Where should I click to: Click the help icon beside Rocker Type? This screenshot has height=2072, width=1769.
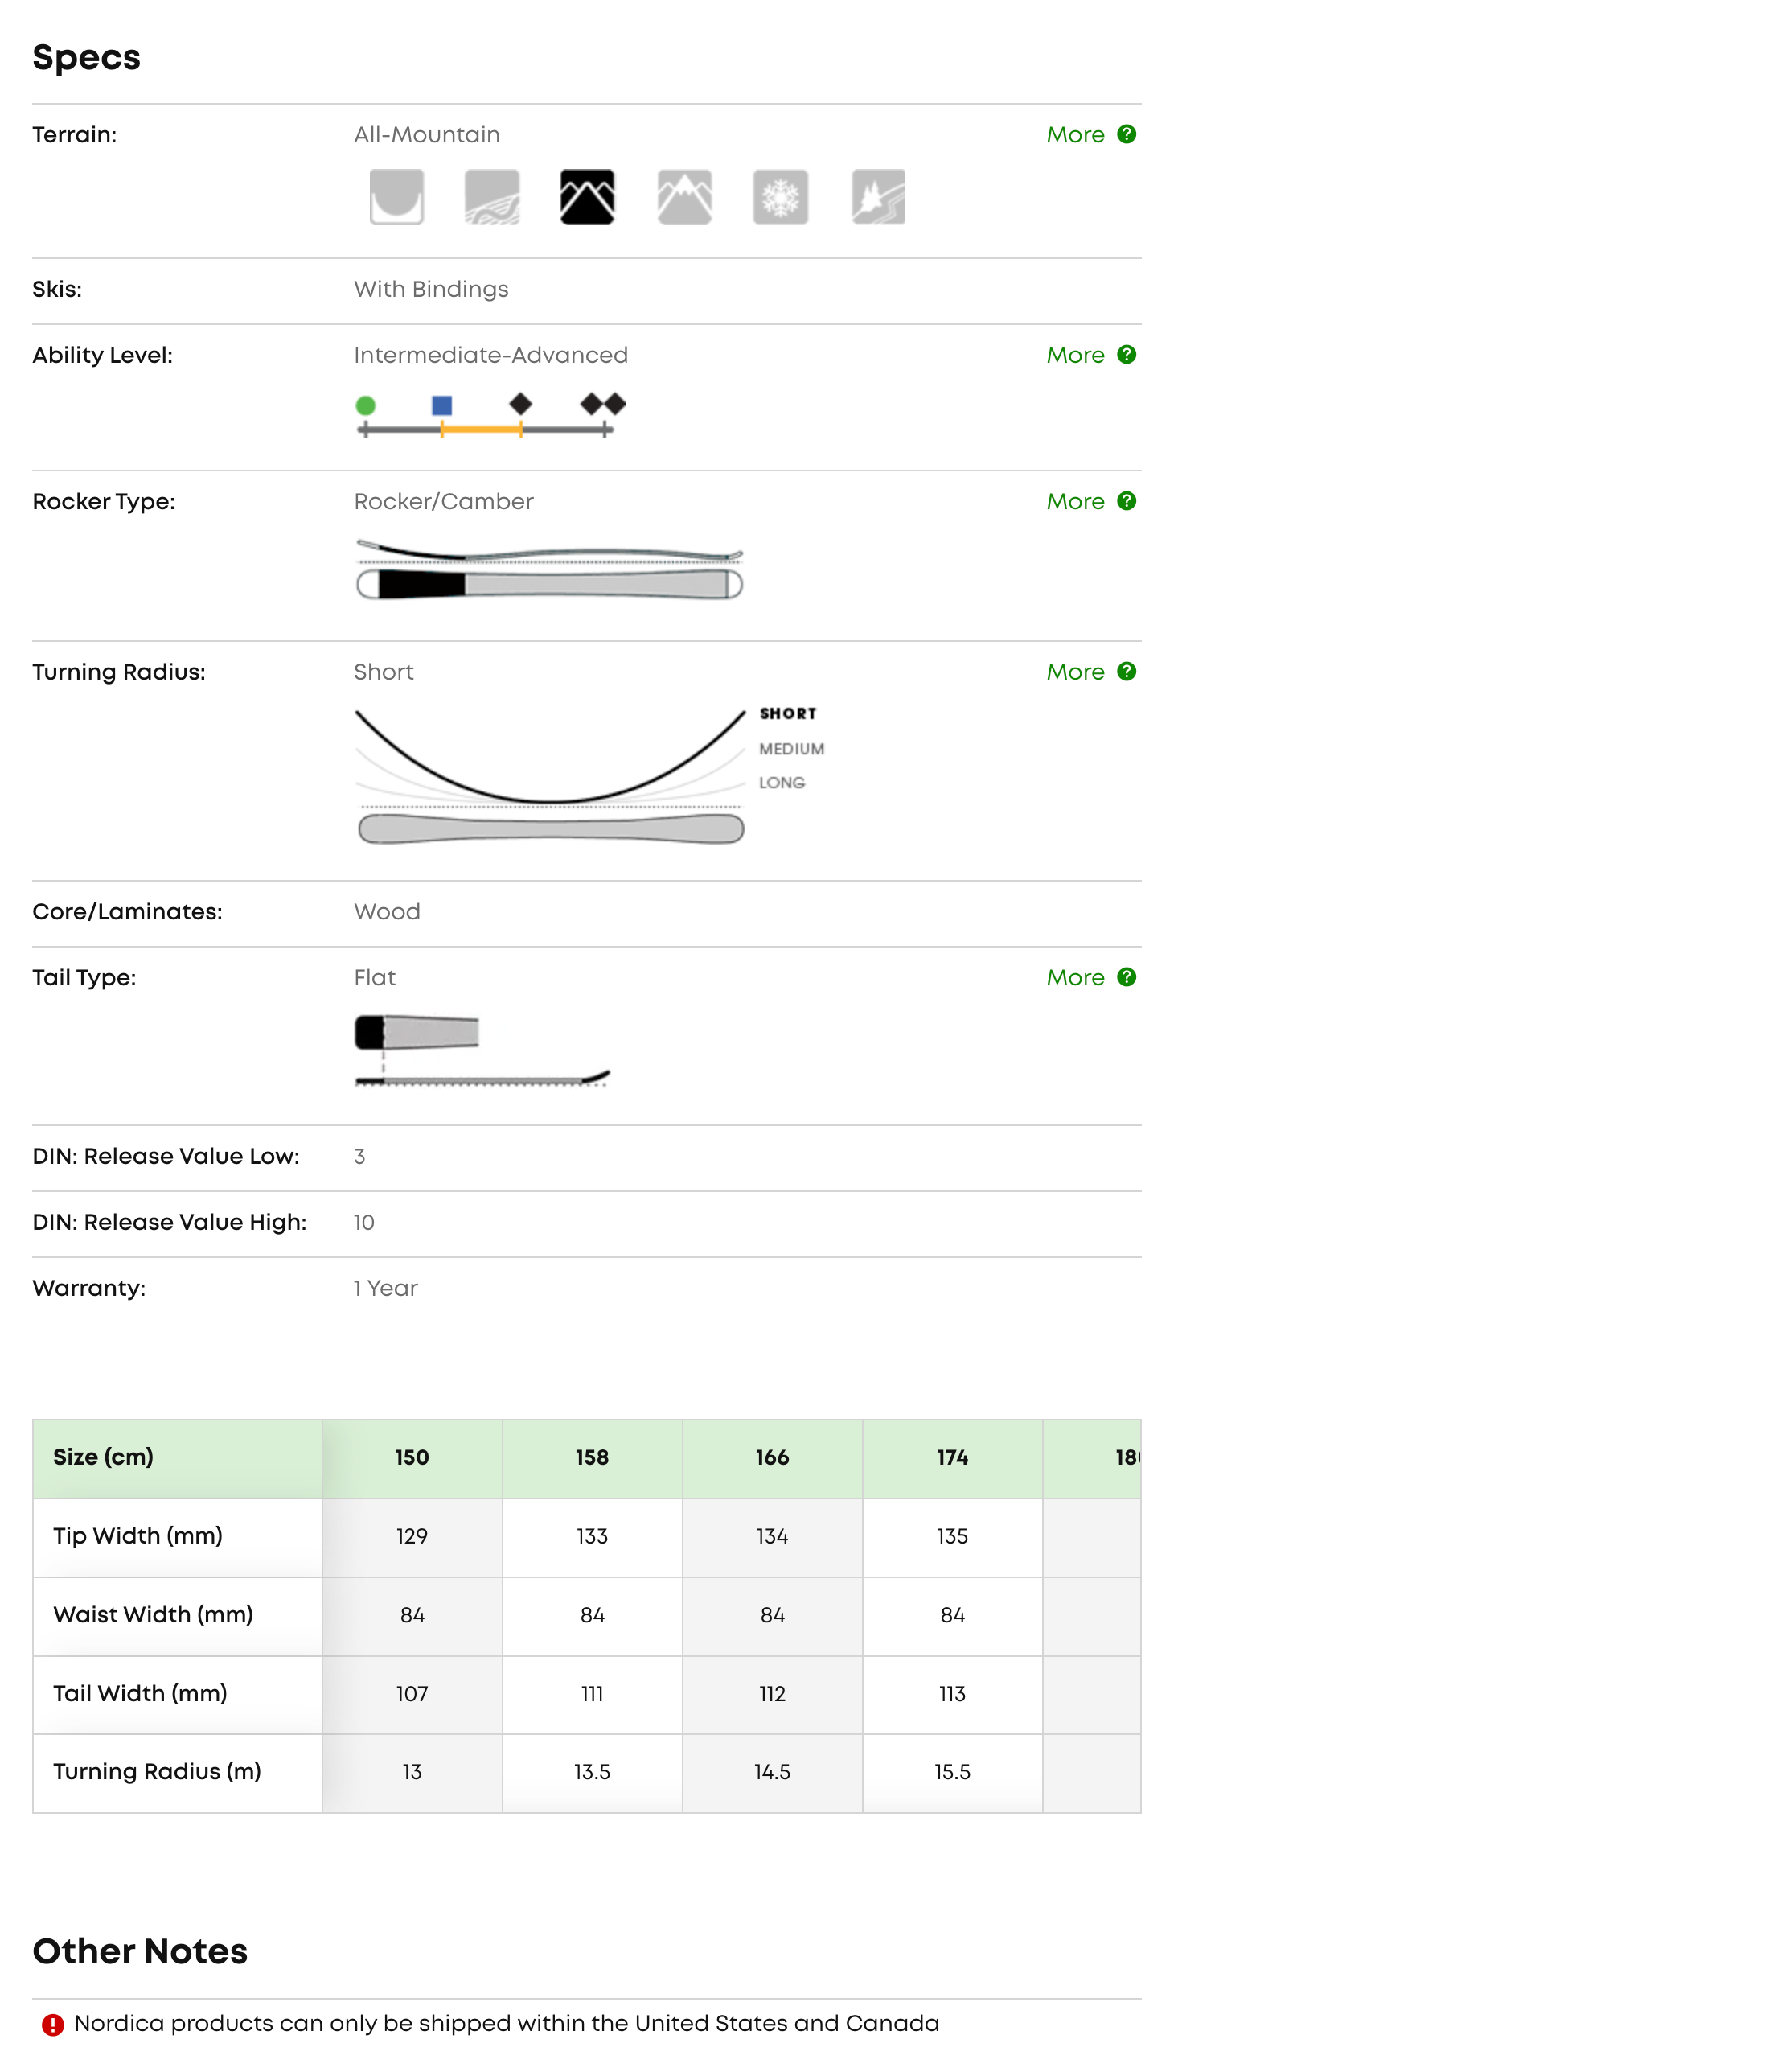tap(1127, 501)
